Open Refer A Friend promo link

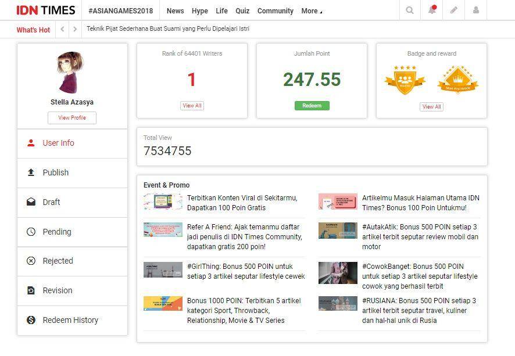point(245,236)
